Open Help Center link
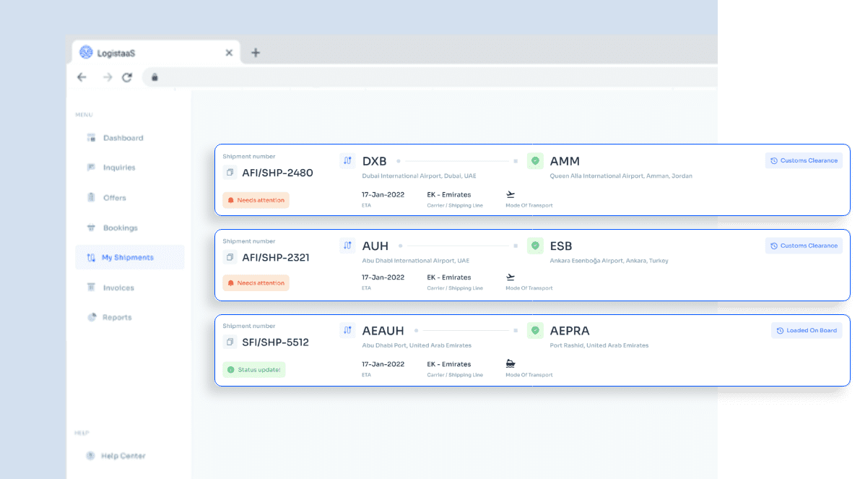860x479 pixels. [x=123, y=456]
